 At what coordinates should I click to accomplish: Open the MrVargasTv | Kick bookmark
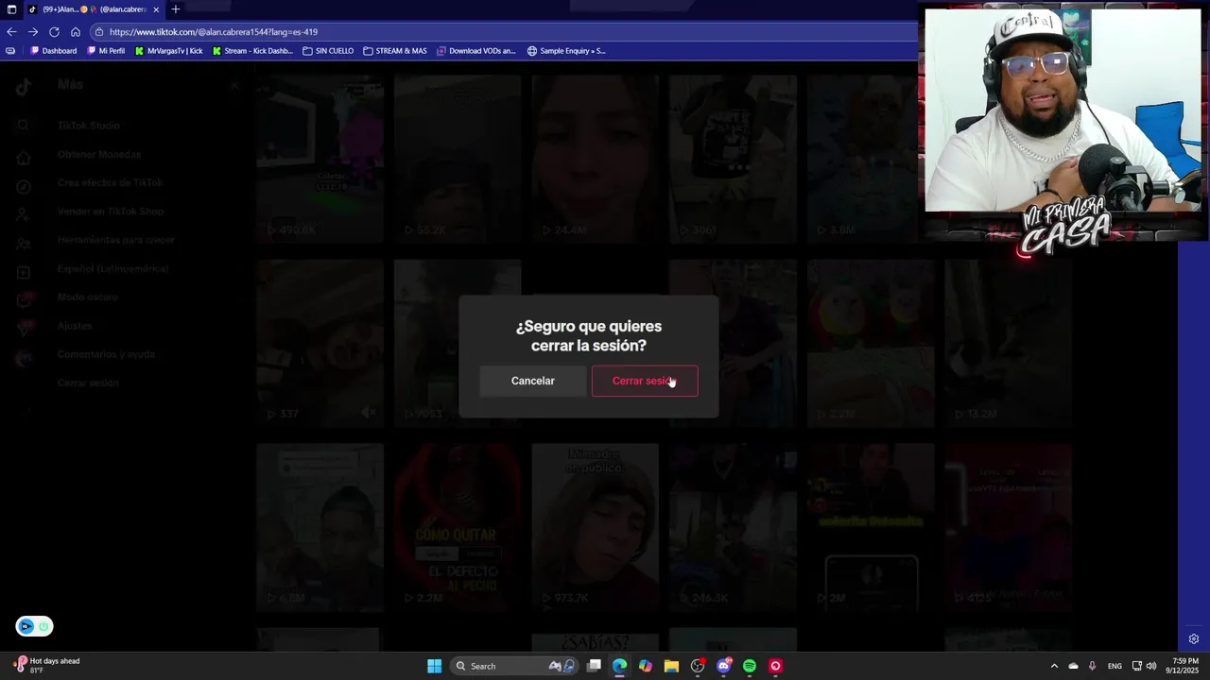pos(169,51)
